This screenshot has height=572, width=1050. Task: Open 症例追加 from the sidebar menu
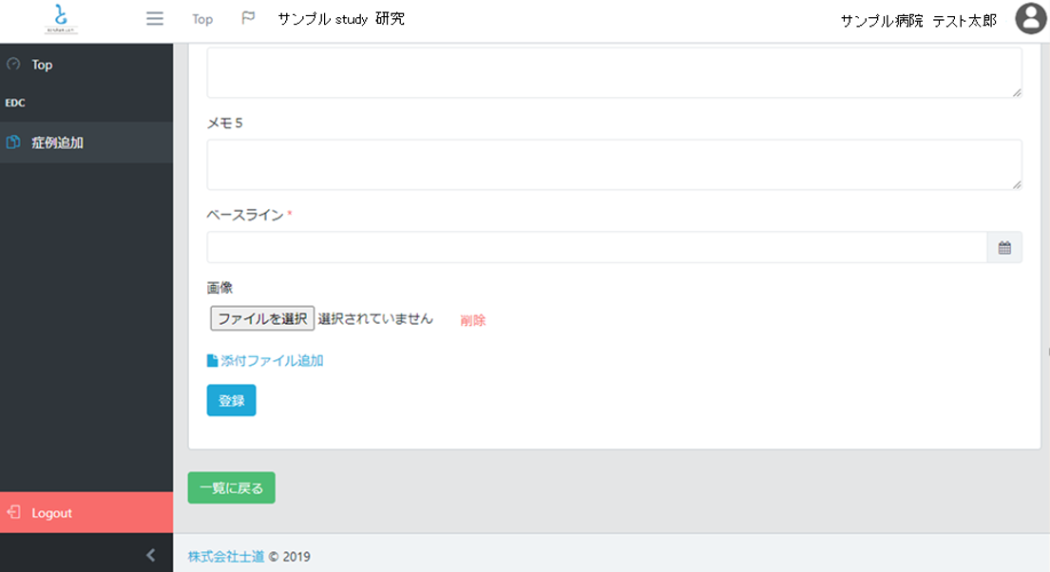pyautogui.click(x=45, y=143)
